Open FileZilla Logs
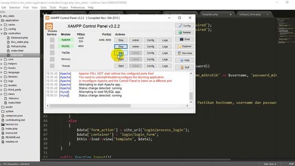295x166 pixels. tap(165, 53)
